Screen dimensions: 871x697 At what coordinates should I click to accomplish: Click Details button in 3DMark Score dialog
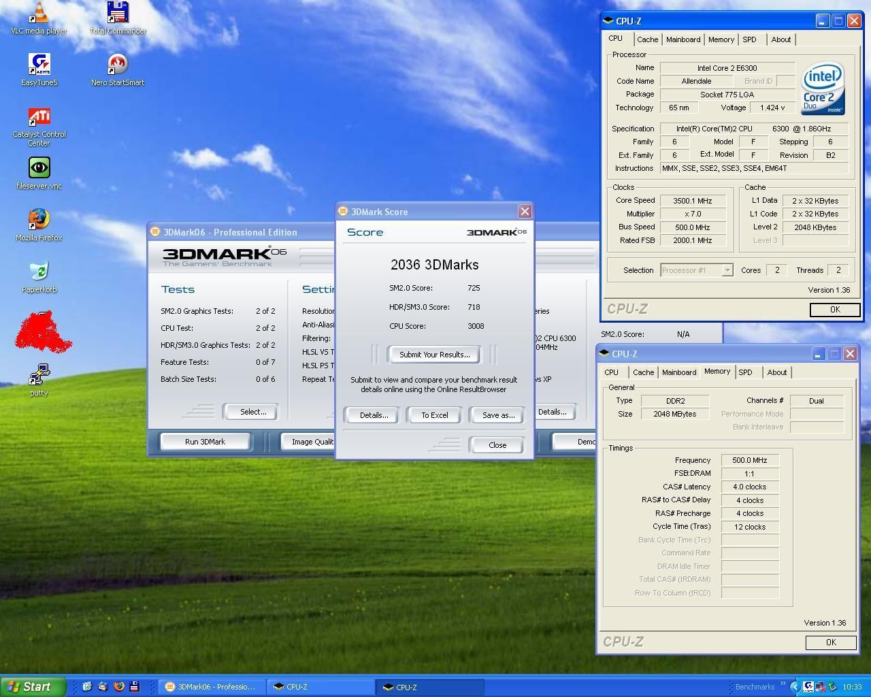pos(374,415)
